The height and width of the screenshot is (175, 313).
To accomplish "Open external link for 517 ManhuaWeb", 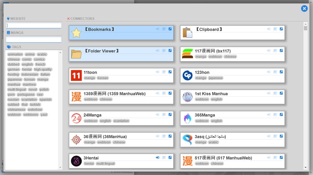I will (281, 157).
